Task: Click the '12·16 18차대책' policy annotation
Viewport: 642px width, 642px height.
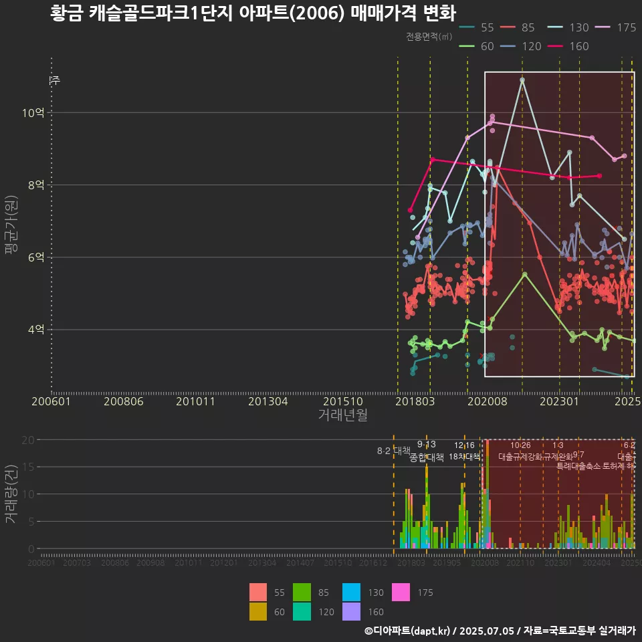Action: [x=464, y=451]
